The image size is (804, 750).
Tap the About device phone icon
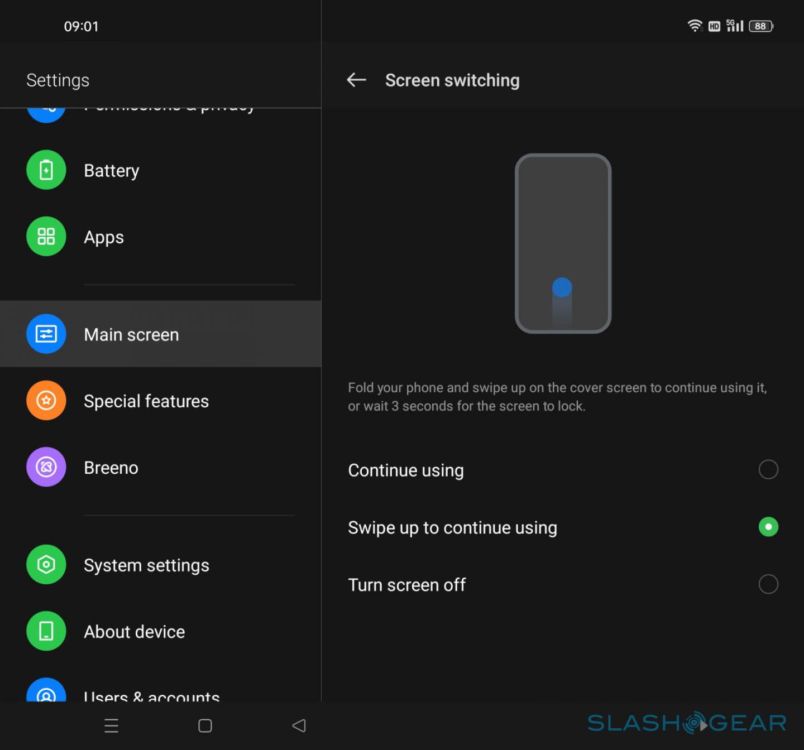[46, 631]
